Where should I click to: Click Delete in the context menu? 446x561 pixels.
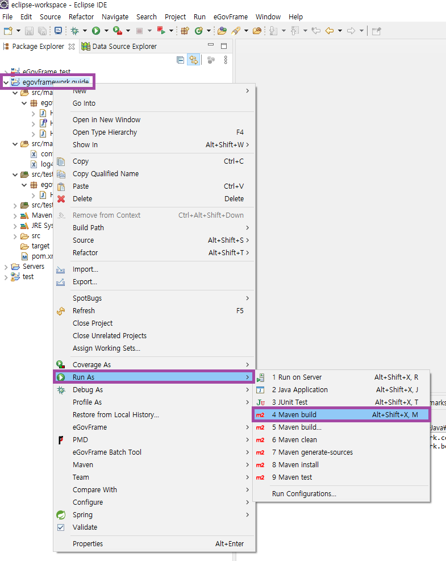point(154,198)
